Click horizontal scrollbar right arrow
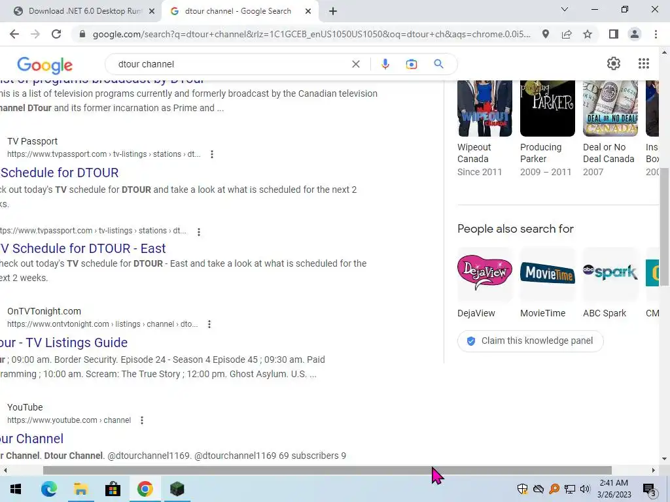This screenshot has width=670, height=502. [654, 470]
